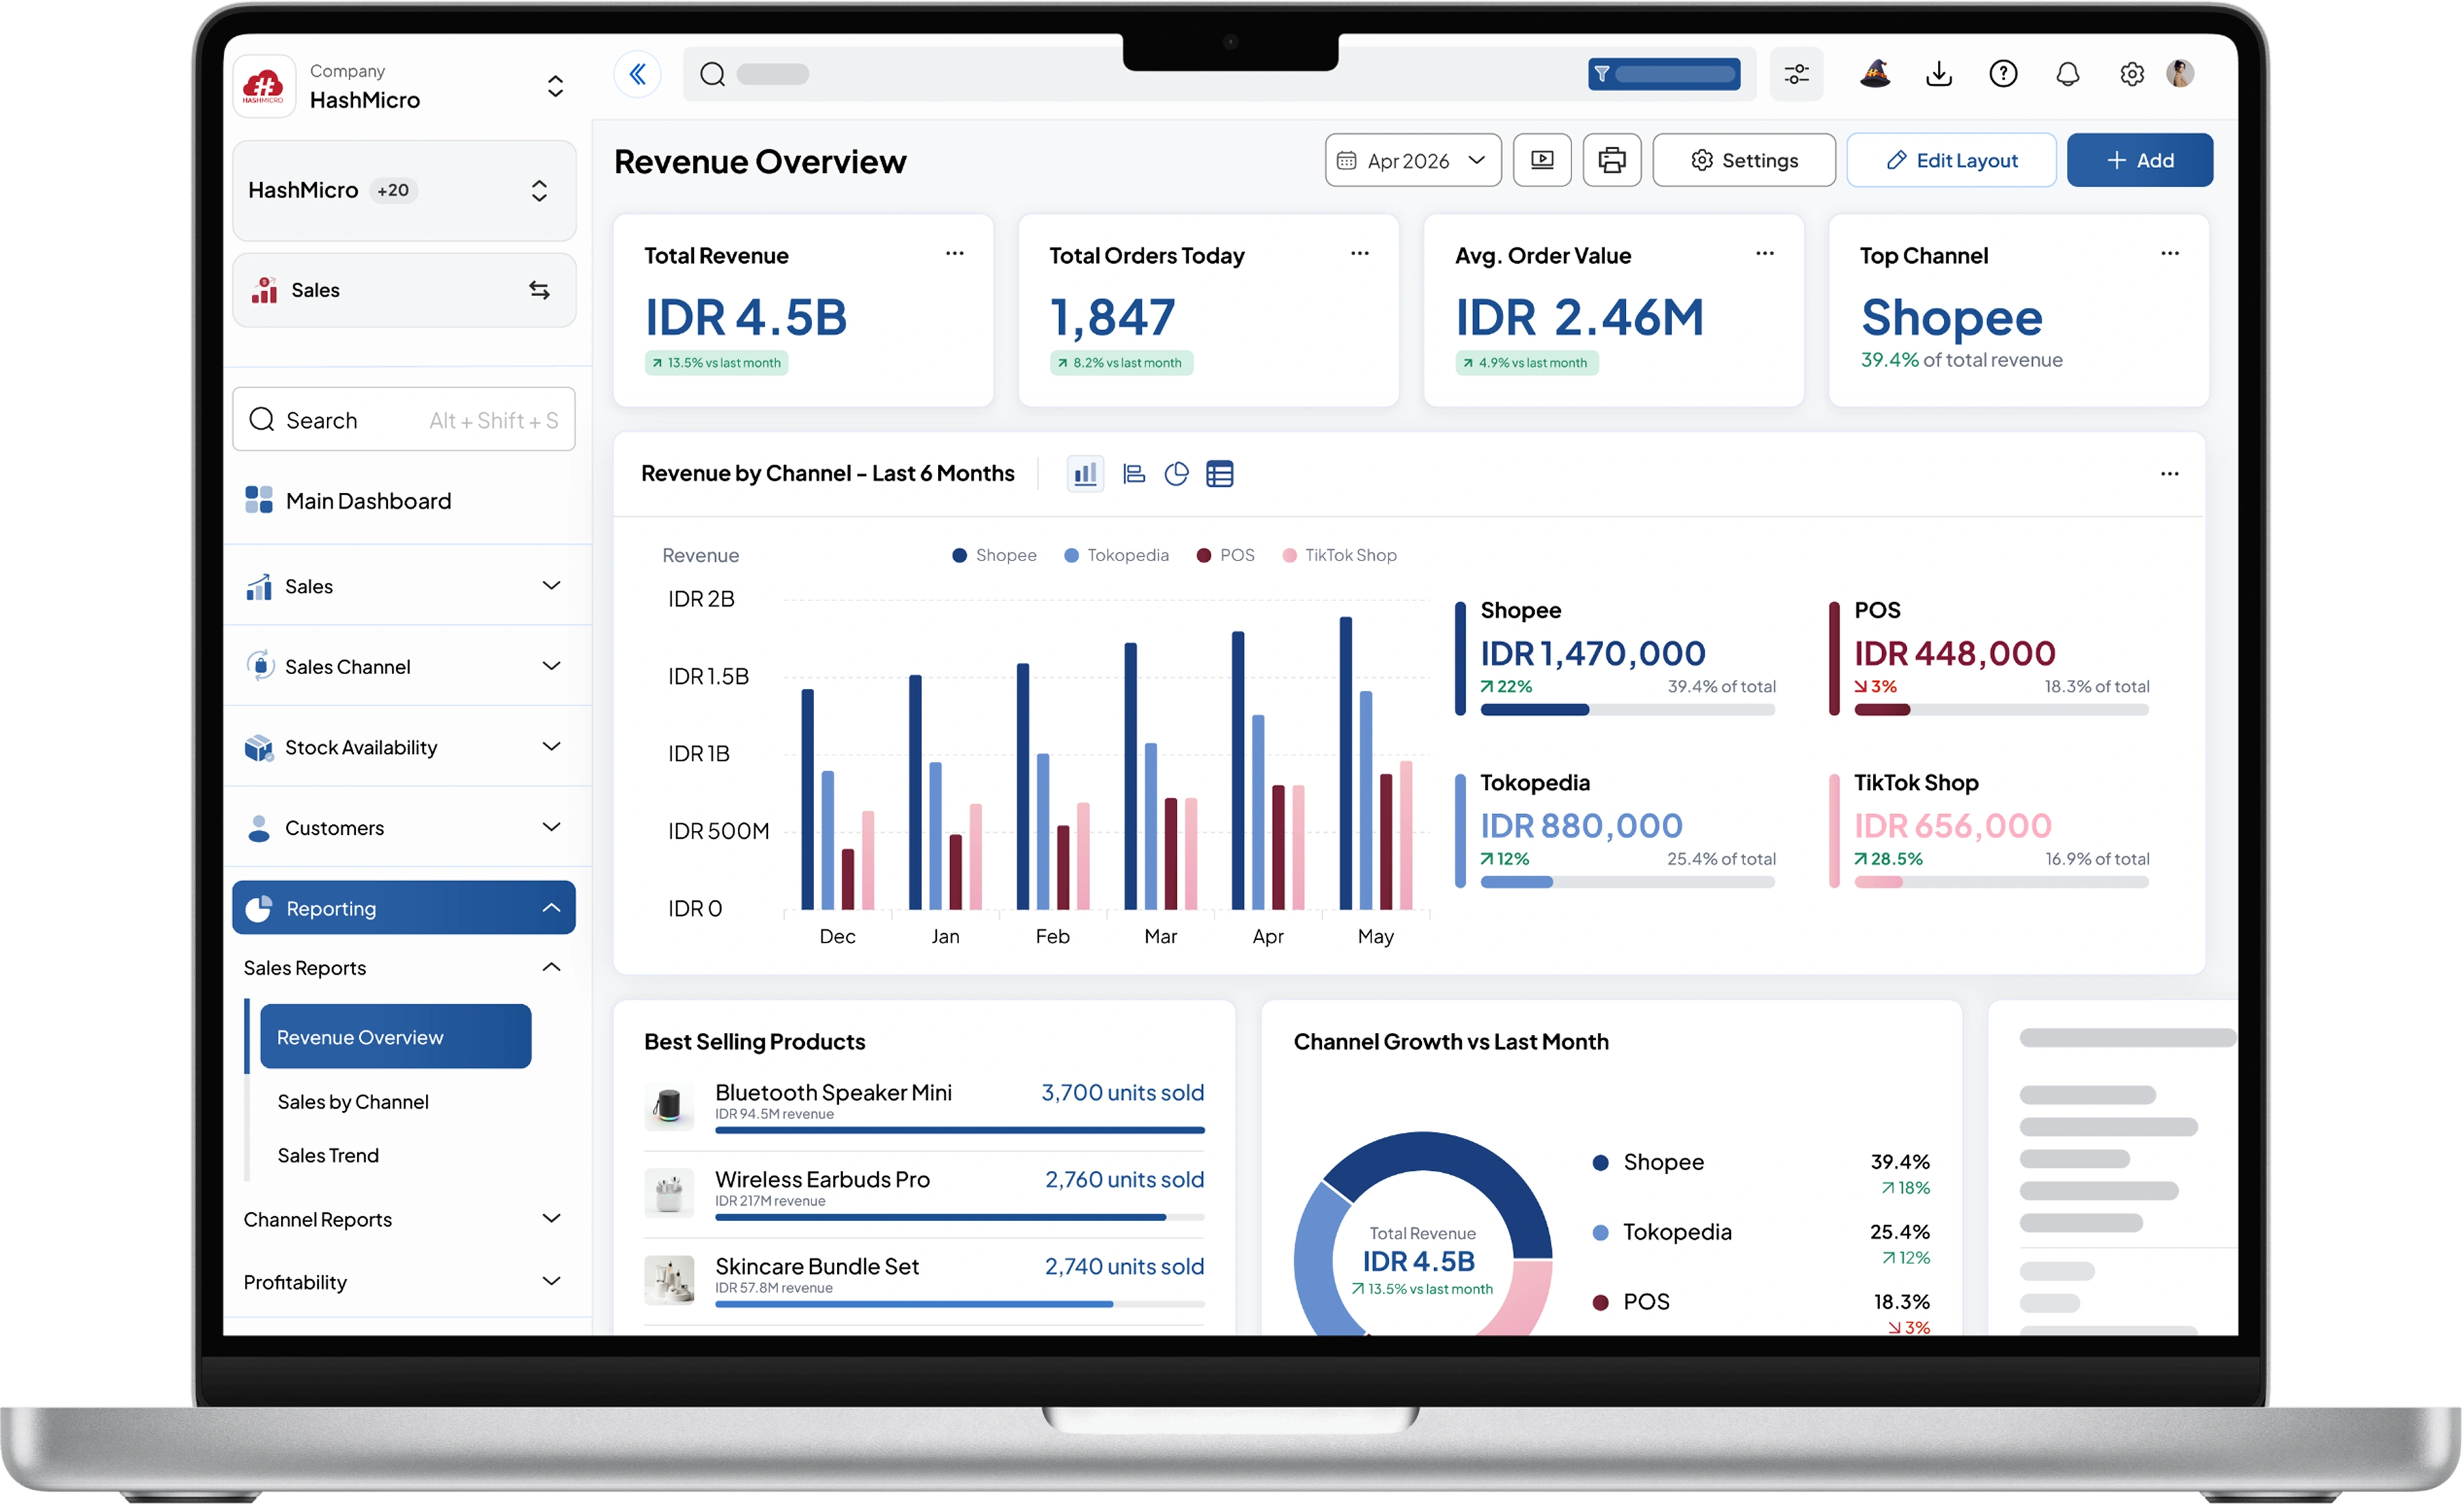Select Revenue Overview report
The image size is (2464, 1505).
[396, 1037]
